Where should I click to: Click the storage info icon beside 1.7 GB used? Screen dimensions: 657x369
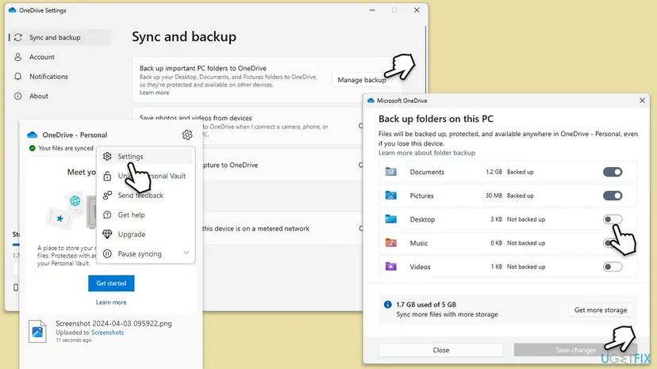click(387, 305)
